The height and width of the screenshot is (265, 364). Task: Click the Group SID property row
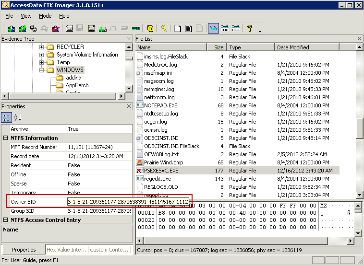point(71,211)
